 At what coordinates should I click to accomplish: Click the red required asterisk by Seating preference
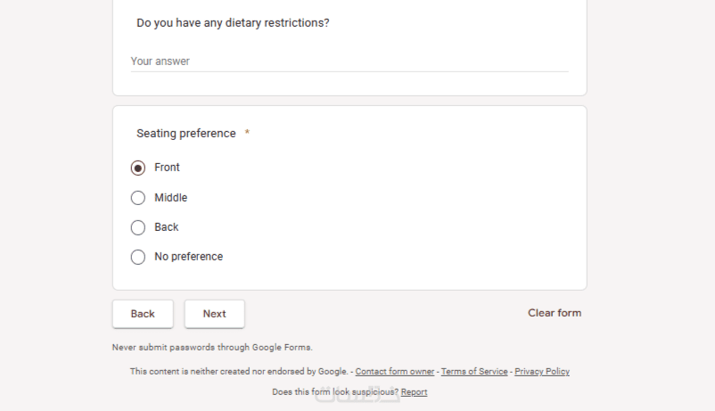(247, 134)
